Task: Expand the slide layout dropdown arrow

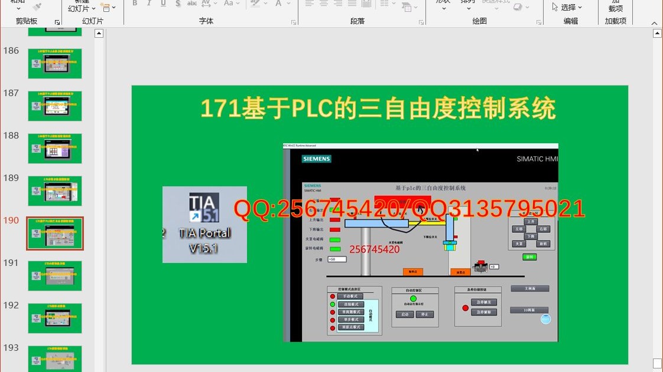Action: pos(113,7)
